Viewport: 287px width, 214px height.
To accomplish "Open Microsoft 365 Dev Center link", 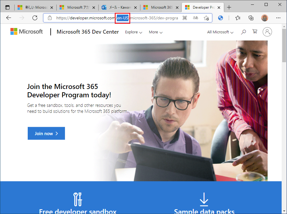I will coord(88,32).
